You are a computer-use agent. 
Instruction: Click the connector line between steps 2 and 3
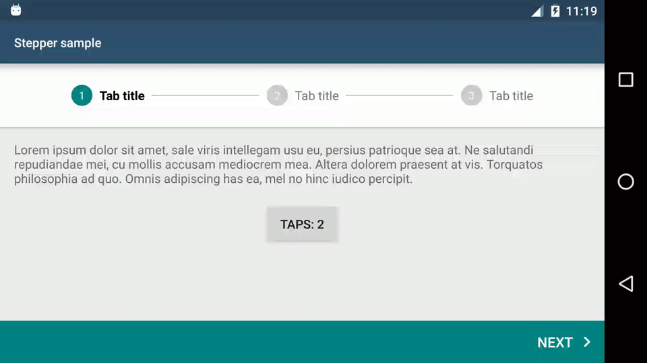tap(400, 95)
